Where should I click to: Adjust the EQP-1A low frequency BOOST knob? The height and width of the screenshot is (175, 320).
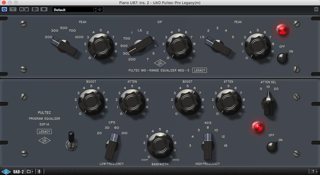(91, 102)
